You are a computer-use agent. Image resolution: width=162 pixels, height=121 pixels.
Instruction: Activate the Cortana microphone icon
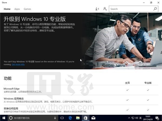coord(55,118)
